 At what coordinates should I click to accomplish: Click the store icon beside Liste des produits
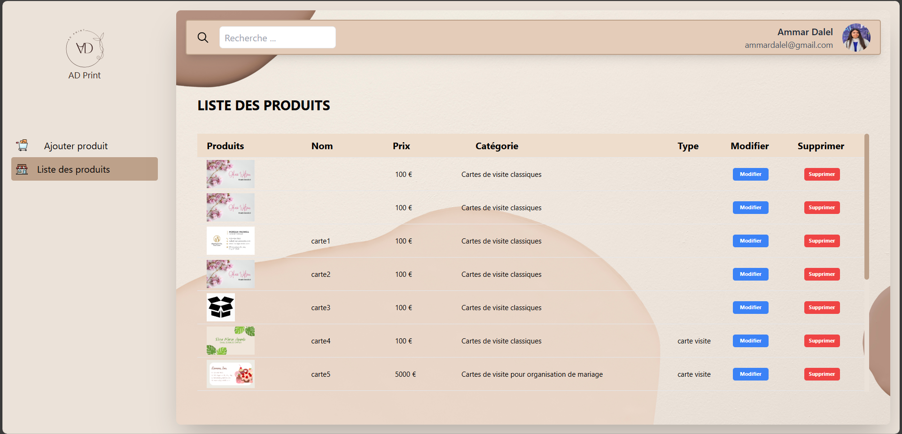click(22, 169)
